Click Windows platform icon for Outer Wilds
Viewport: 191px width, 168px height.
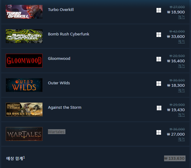tap(159, 84)
